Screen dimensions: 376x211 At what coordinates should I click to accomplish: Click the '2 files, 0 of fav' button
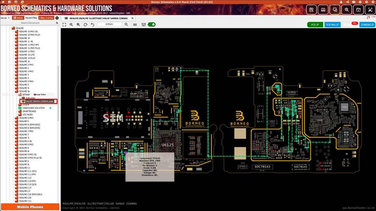(46, 18)
